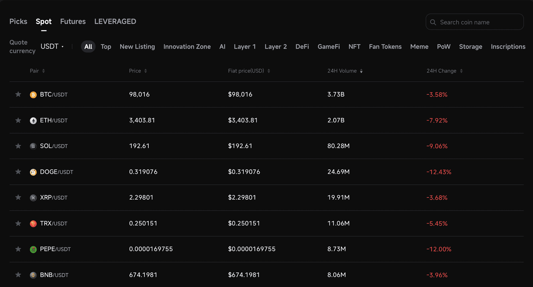533x287 pixels.
Task: Open the DOGE/USDT pair name
Action: coord(56,172)
